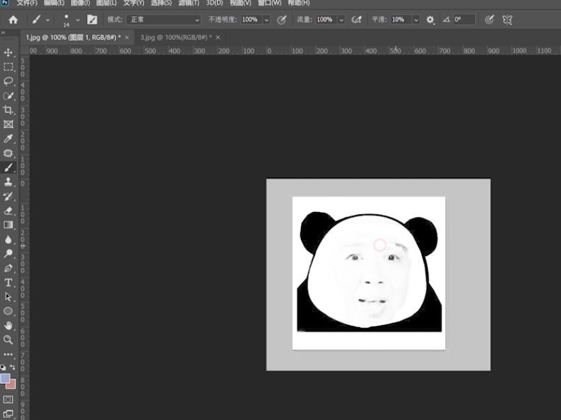Close the 1.jpg document tab
561x420 pixels.
point(127,37)
